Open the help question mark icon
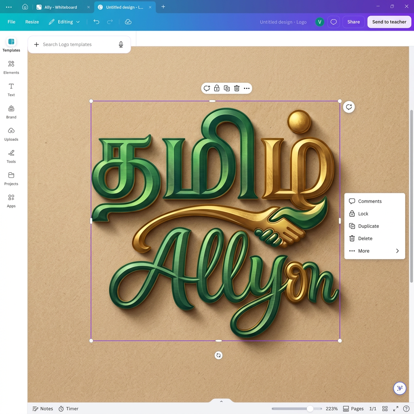This screenshot has height=414, width=414. point(406,408)
